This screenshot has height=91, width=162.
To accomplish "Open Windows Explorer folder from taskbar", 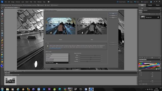I will (7, 89).
